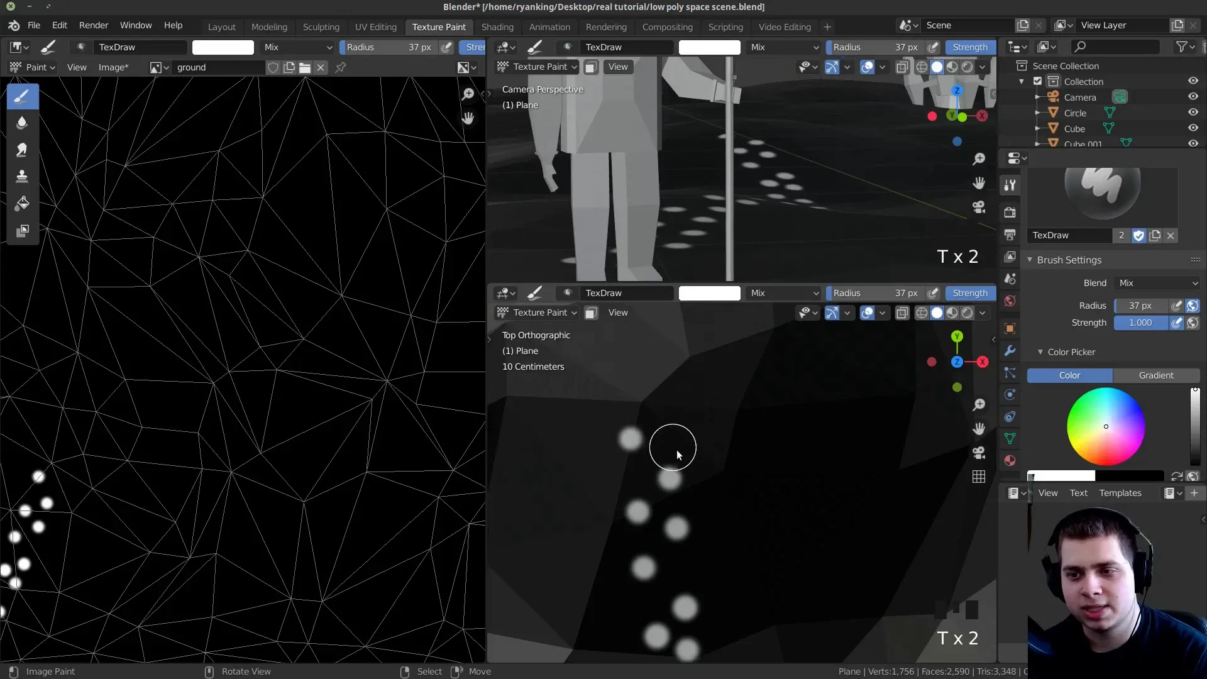This screenshot has height=679, width=1207.
Task: Select the Soften brush tool
Action: (x=22, y=123)
